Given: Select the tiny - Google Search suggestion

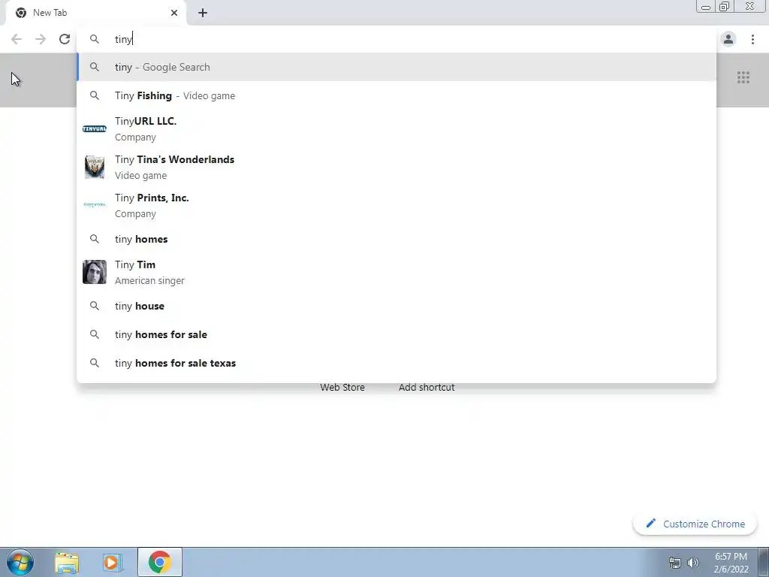Looking at the screenshot, I should tap(397, 67).
